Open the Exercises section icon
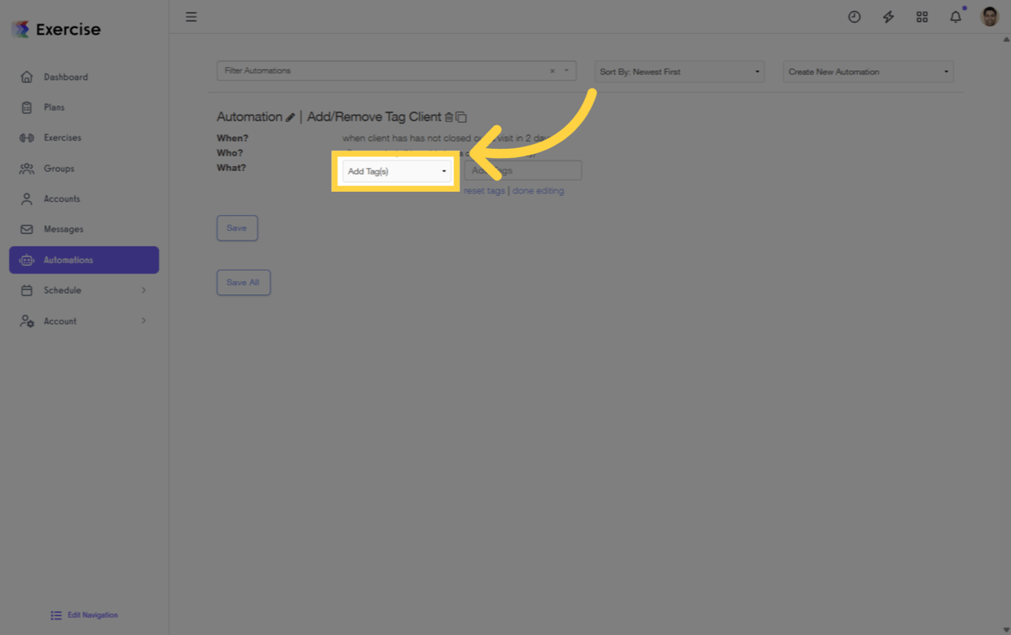The width and height of the screenshot is (1011, 635). [26, 137]
